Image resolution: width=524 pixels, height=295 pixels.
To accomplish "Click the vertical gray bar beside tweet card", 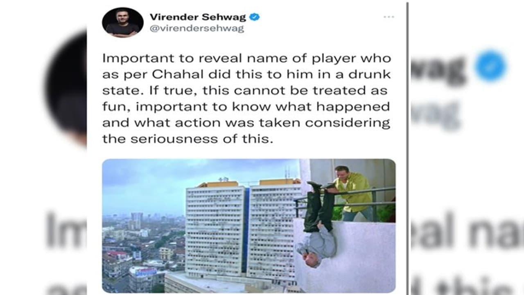I will point(407,147).
